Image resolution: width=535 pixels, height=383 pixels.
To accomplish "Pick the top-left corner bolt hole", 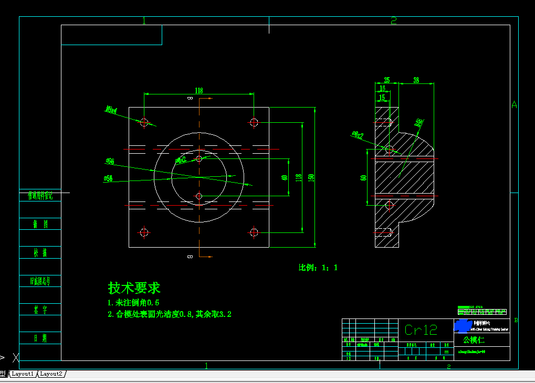I will 144,122.
